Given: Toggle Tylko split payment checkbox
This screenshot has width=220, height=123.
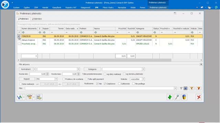Looking at the screenshot, I should (86, 79).
